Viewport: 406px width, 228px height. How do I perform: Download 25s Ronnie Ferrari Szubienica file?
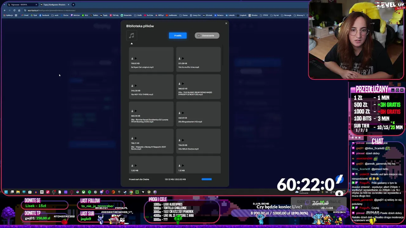pos(132,111)
